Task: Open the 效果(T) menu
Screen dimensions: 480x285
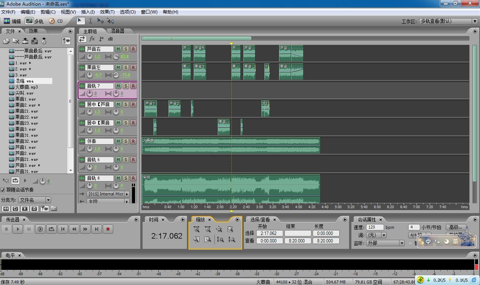Action: point(107,12)
